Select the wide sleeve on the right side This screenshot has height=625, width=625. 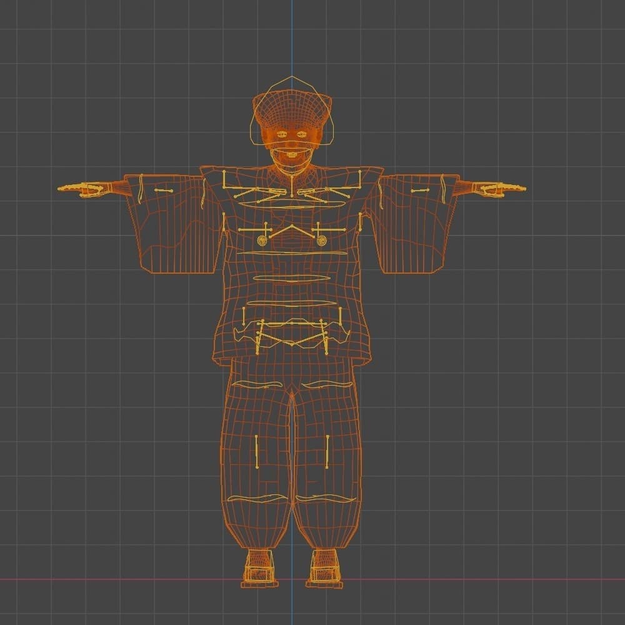tap(411, 224)
